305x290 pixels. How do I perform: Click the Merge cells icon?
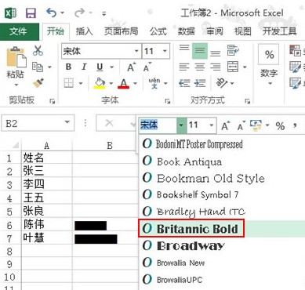(233, 67)
